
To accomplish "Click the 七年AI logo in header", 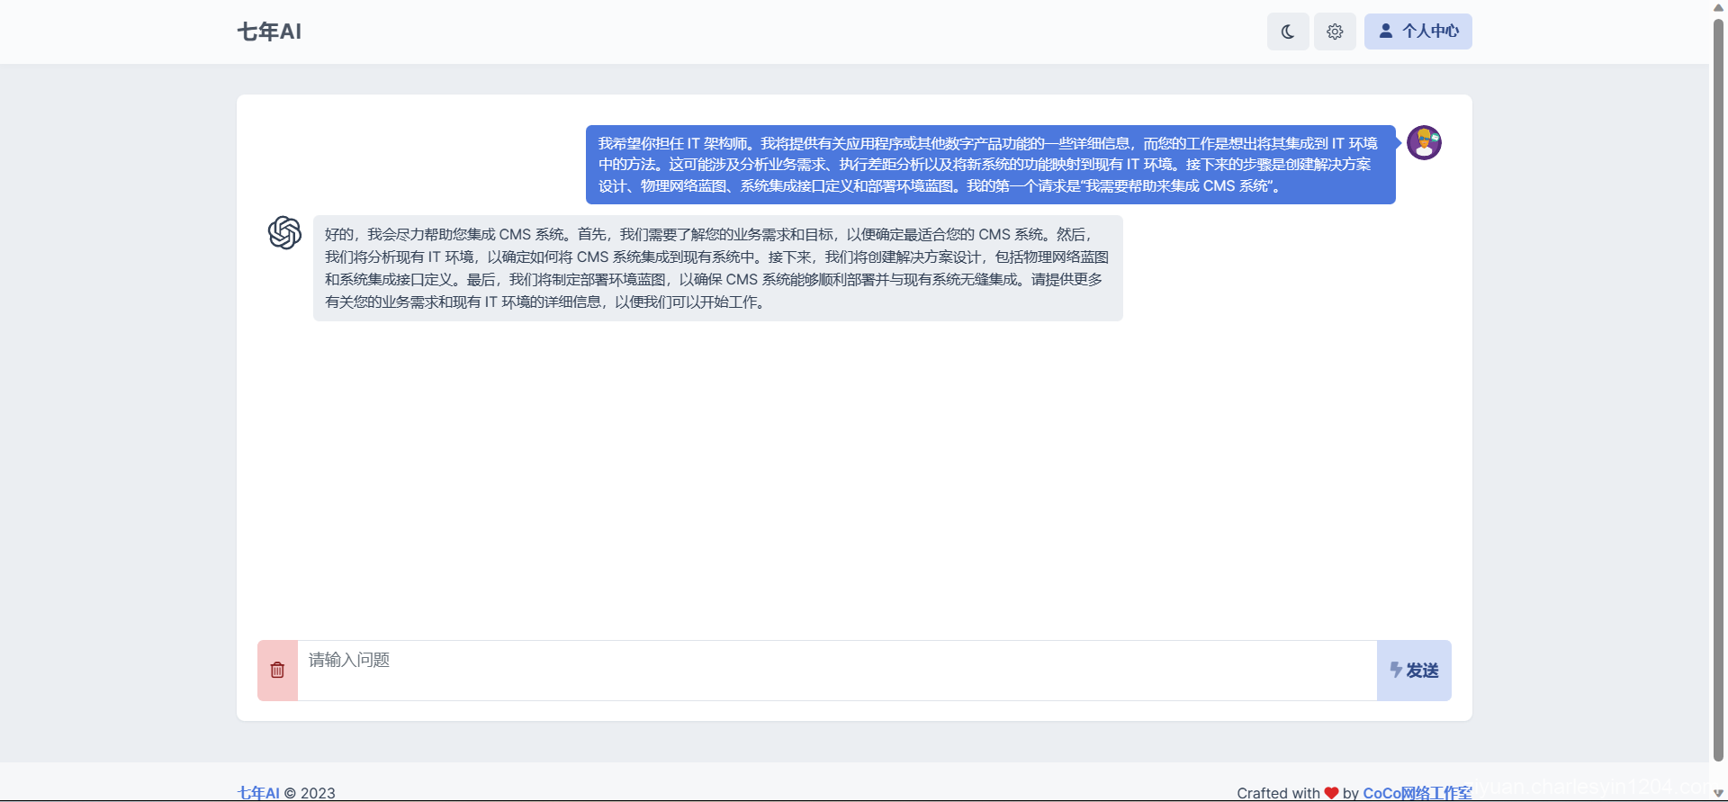I will pyautogui.click(x=269, y=32).
